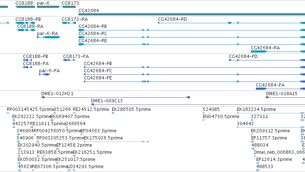
Task: Select the CG42684 gene bar
Action: pos(192,14)
